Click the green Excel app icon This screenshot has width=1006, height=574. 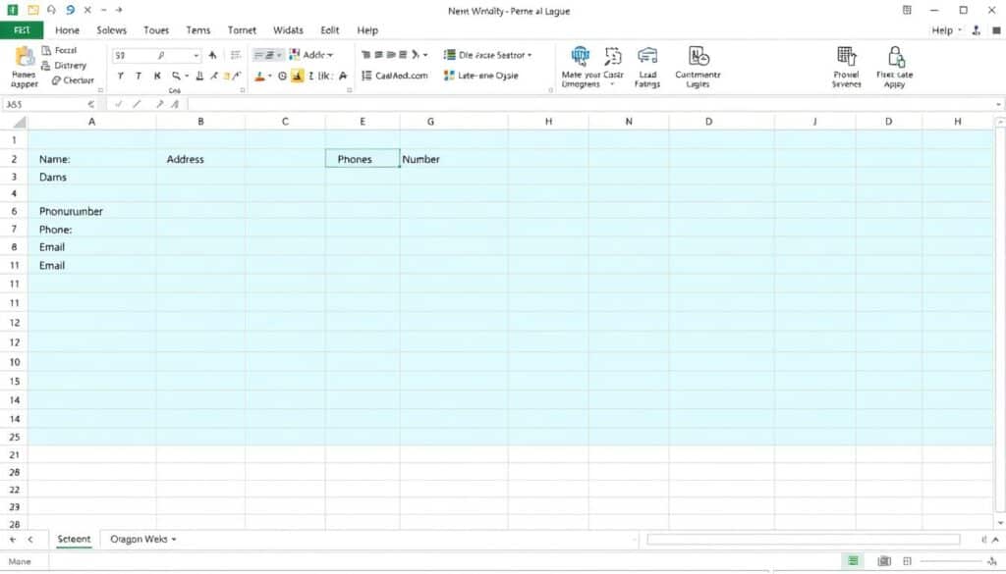12,10
